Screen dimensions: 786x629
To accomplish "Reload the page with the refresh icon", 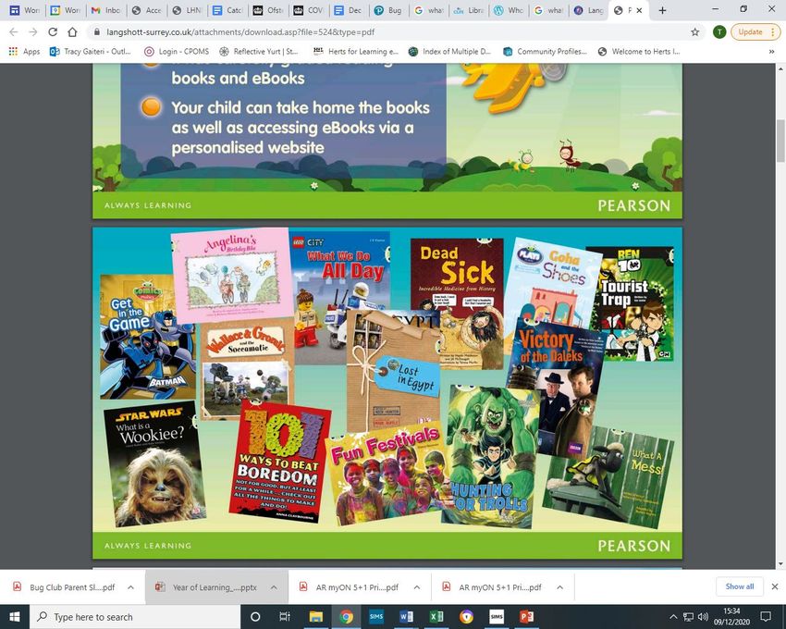I will coord(53,32).
